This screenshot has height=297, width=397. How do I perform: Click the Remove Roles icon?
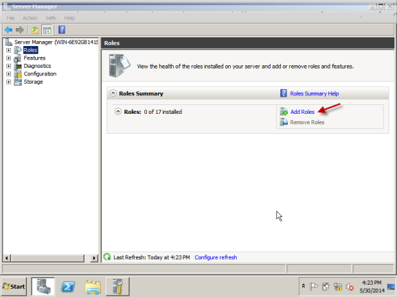(284, 122)
